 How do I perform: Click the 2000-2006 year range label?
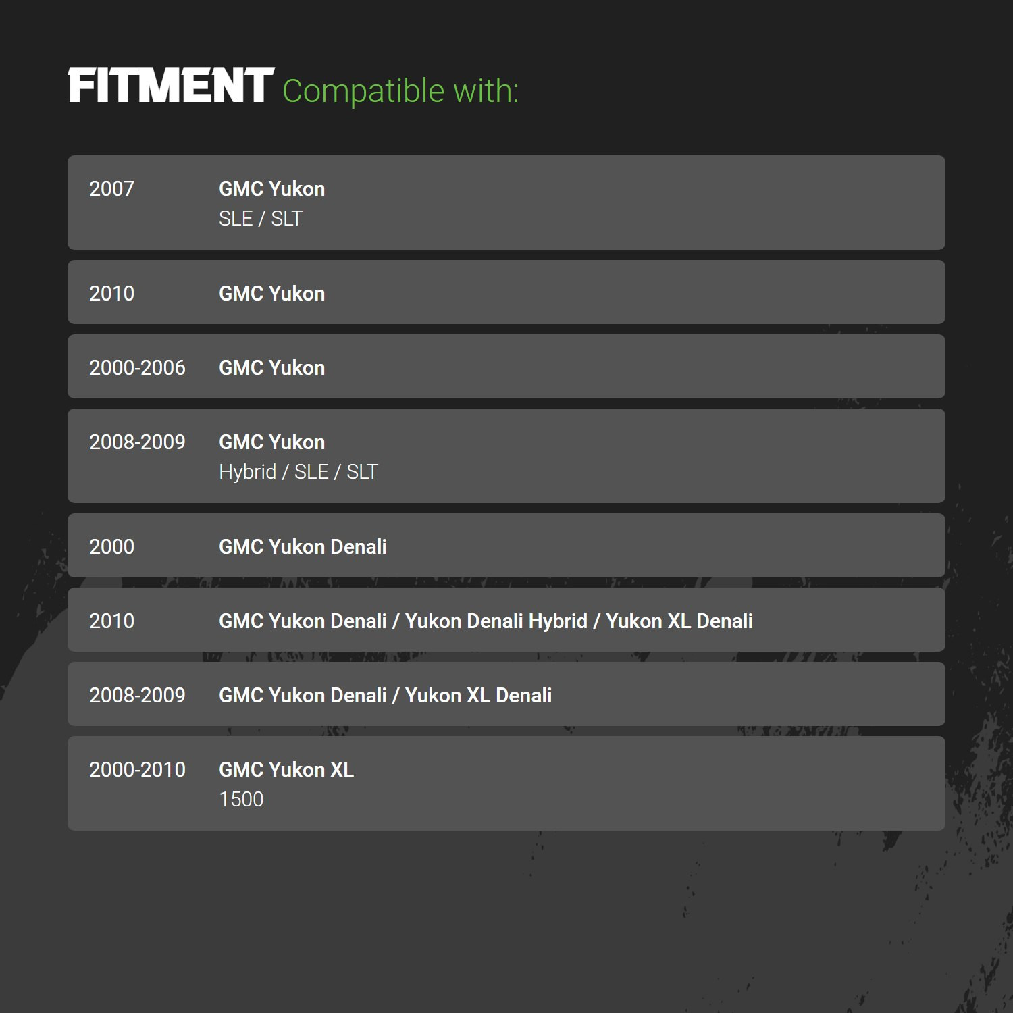click(x=137, y=368)
